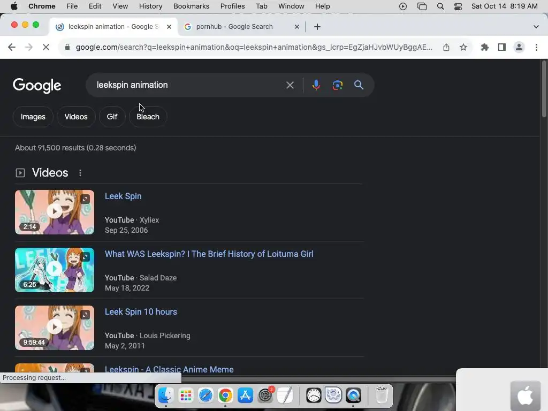This screenshot has height=411, width=548.
Task: Open the Leek Spin video link
Action: pyautogui.click(x=123, y=196)
